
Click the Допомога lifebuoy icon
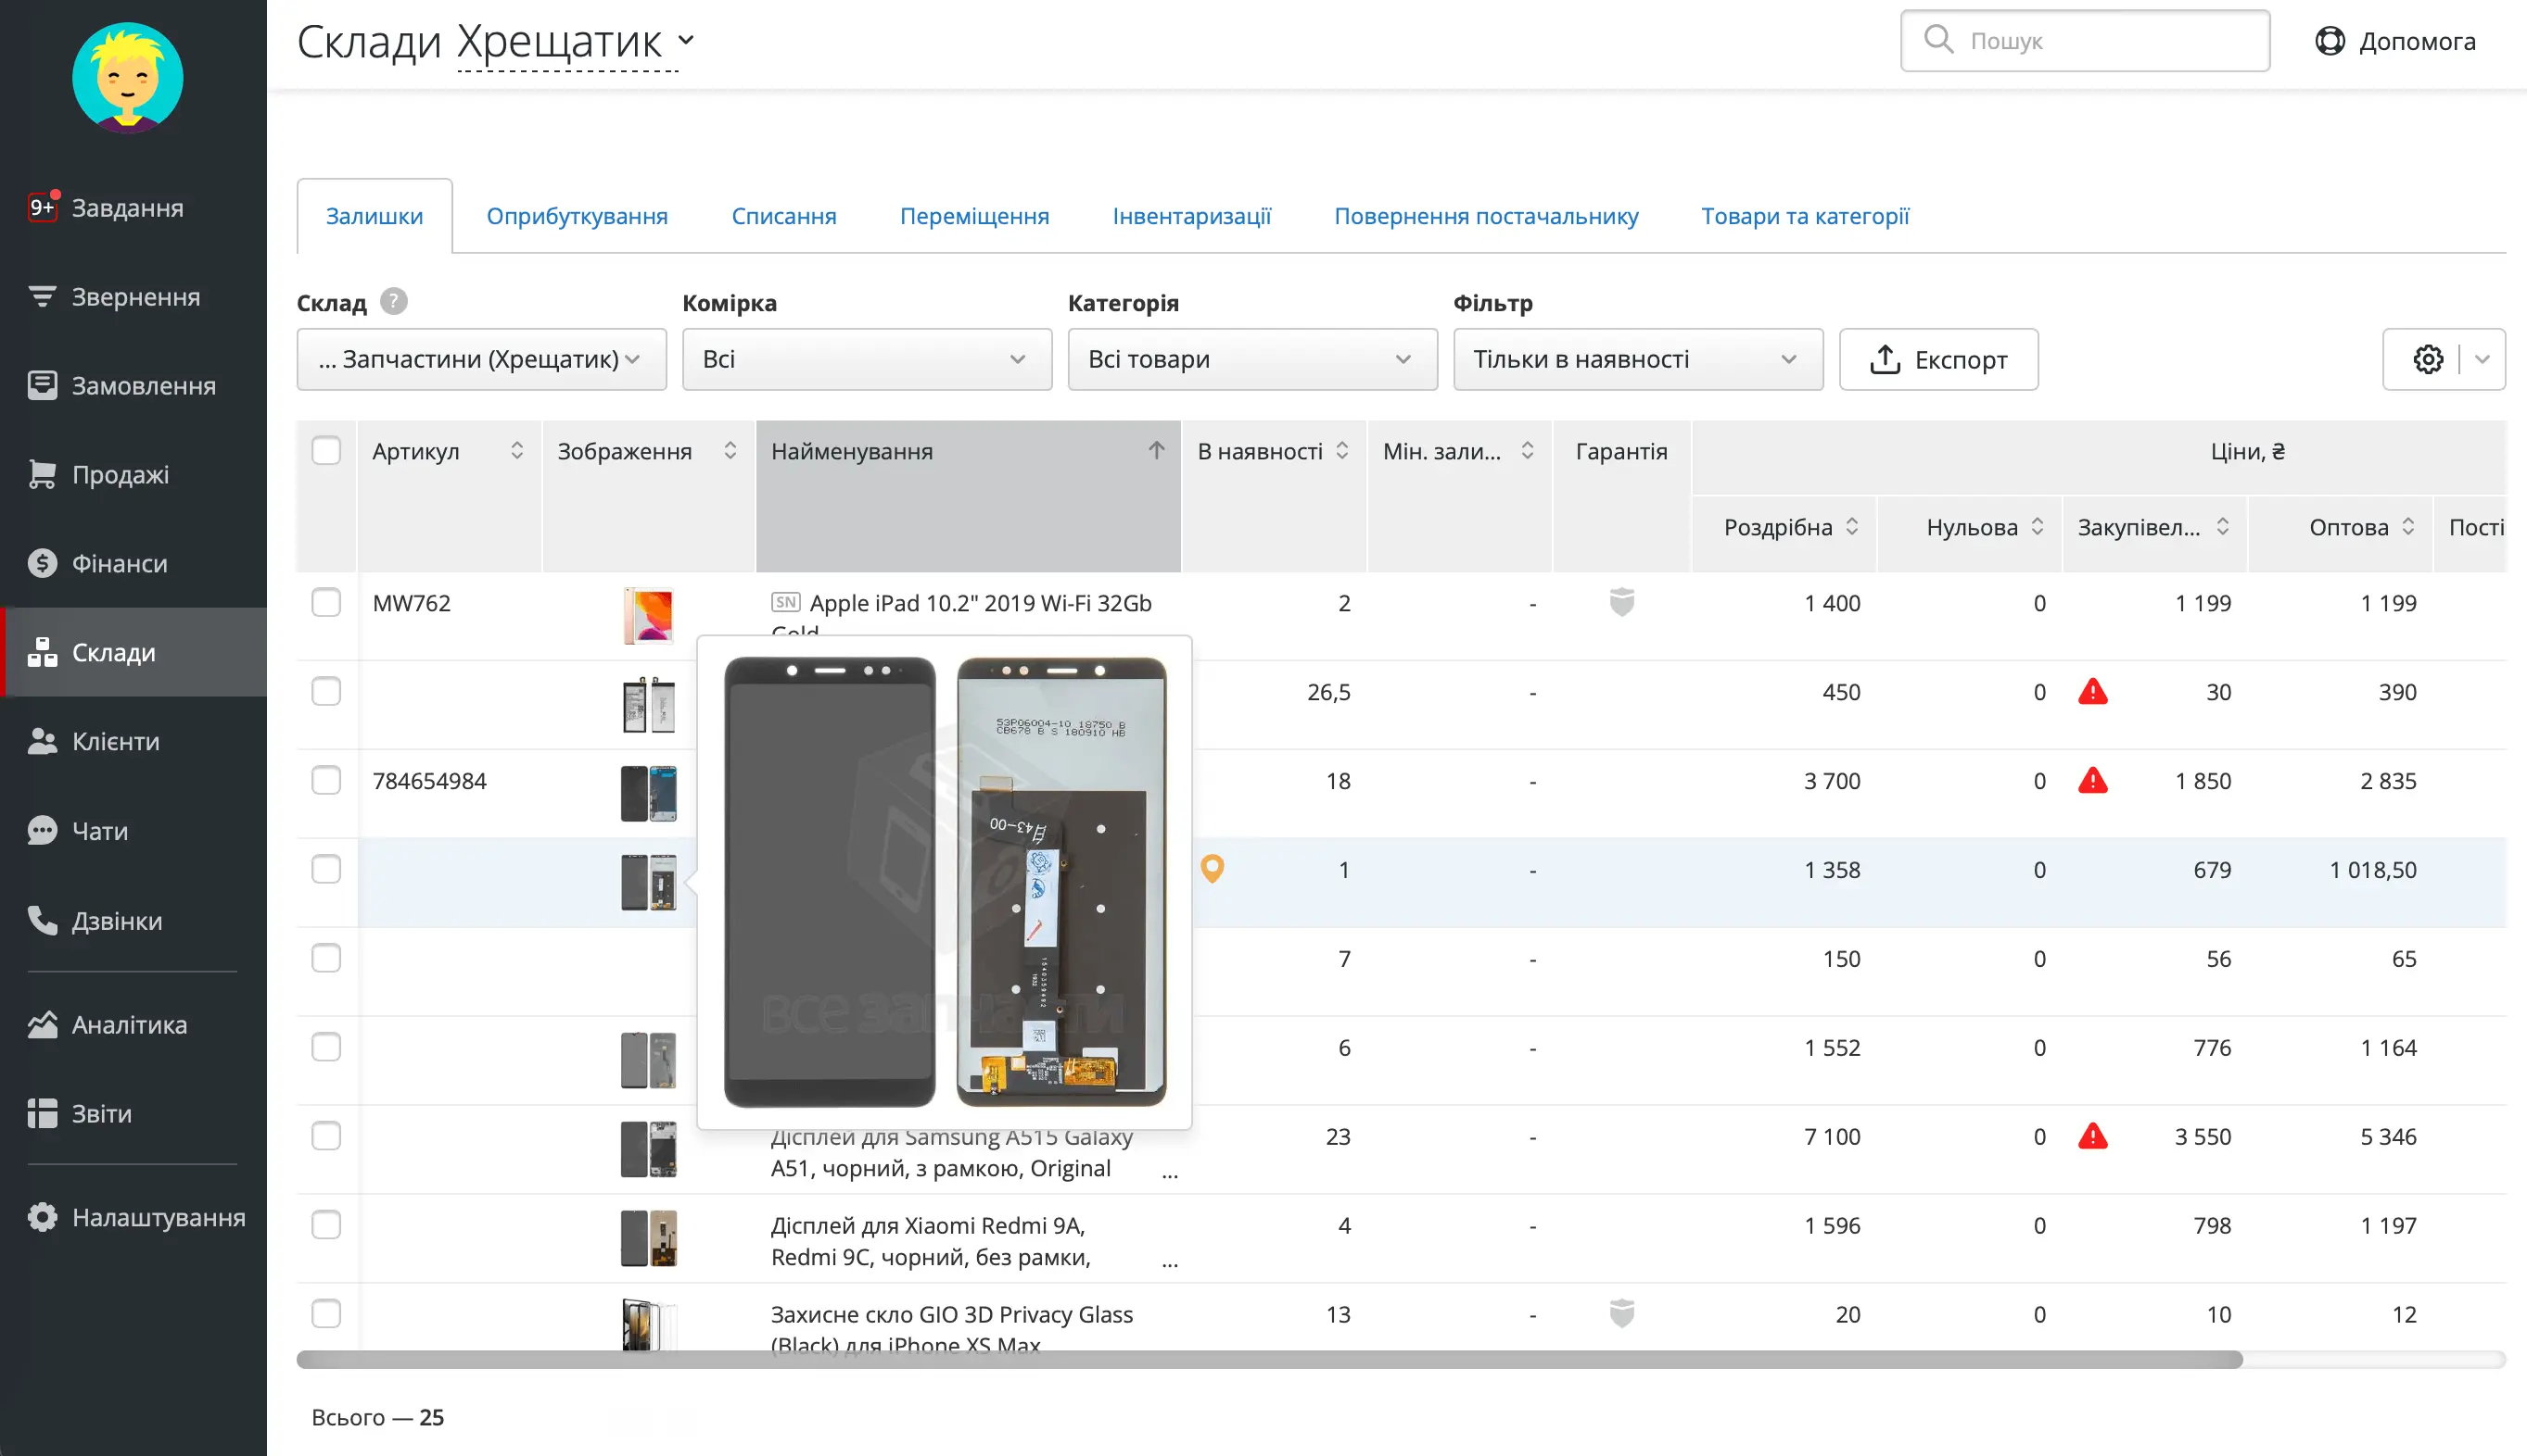[x=2330, y=41]
